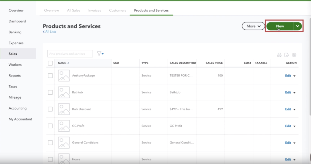Image resolution: width=311 pixels, height=164 pixels.
Task: Open the More dropdown menu
Action: click(253, 26)
